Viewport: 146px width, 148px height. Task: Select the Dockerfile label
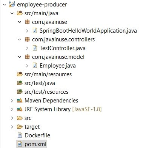tap(37, 135)
